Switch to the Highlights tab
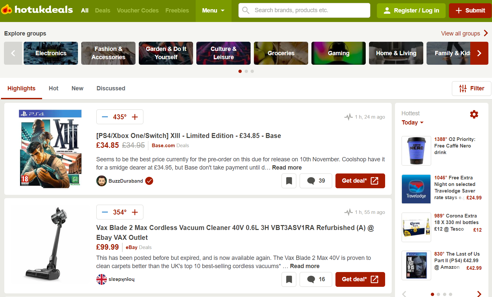The image size is (492, 297). click(x=21, y=88)
